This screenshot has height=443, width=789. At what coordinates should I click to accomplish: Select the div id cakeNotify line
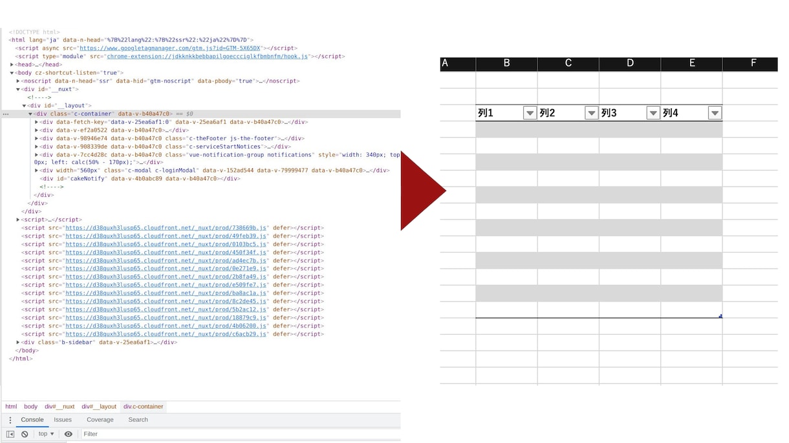[x=140, y=179]
